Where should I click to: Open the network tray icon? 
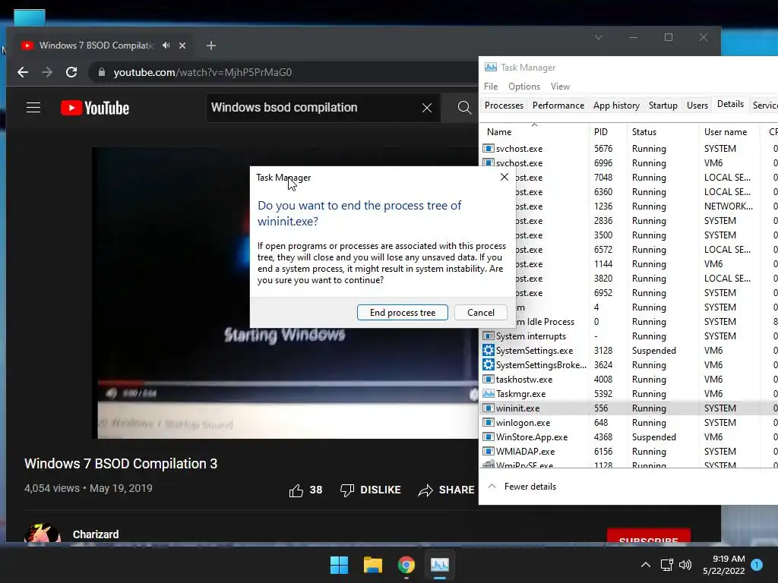tap(666, 565)
